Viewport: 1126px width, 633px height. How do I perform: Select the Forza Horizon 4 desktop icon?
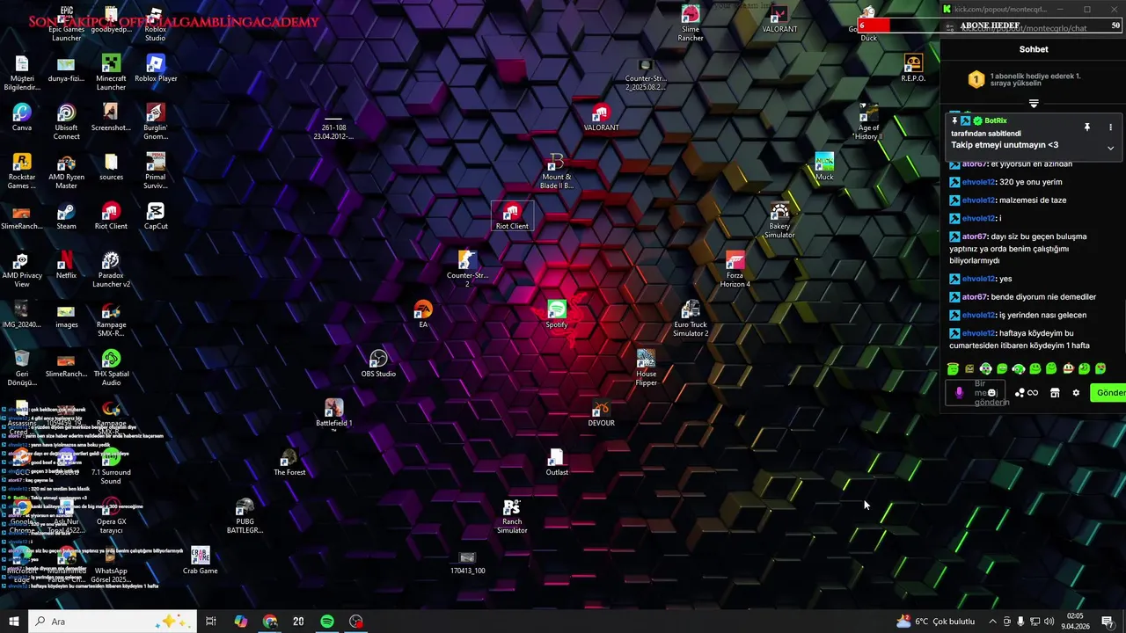[735, 270]
